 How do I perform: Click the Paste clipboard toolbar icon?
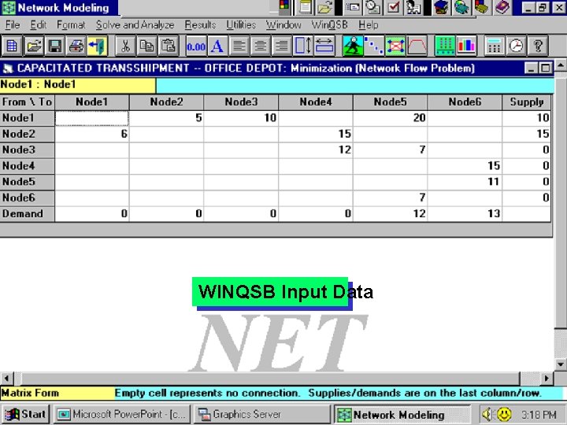[x=168, y=46]
